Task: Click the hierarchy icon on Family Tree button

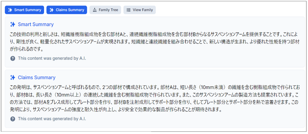Action: click(x=95, y=10)
